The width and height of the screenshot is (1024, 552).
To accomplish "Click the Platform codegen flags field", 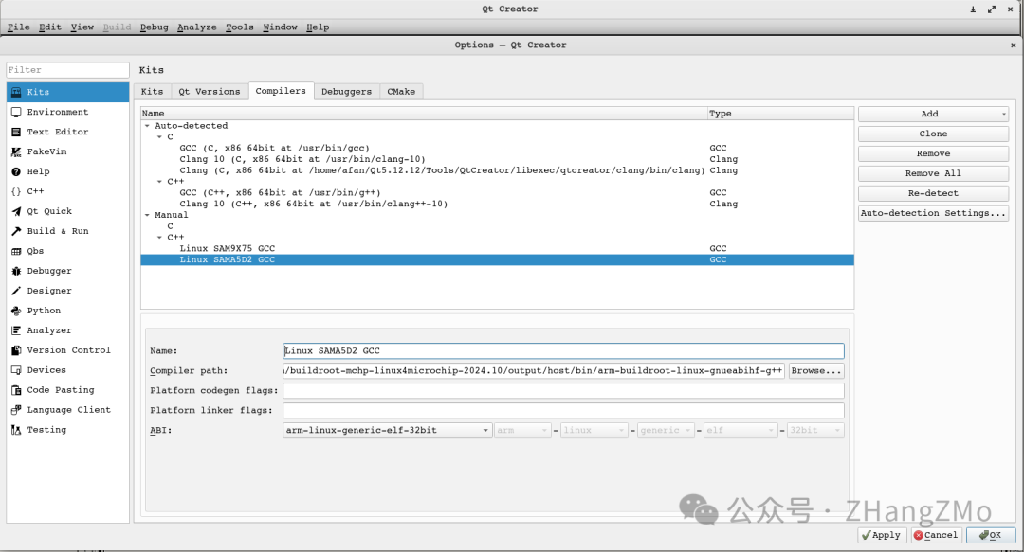I will [563, 391].
